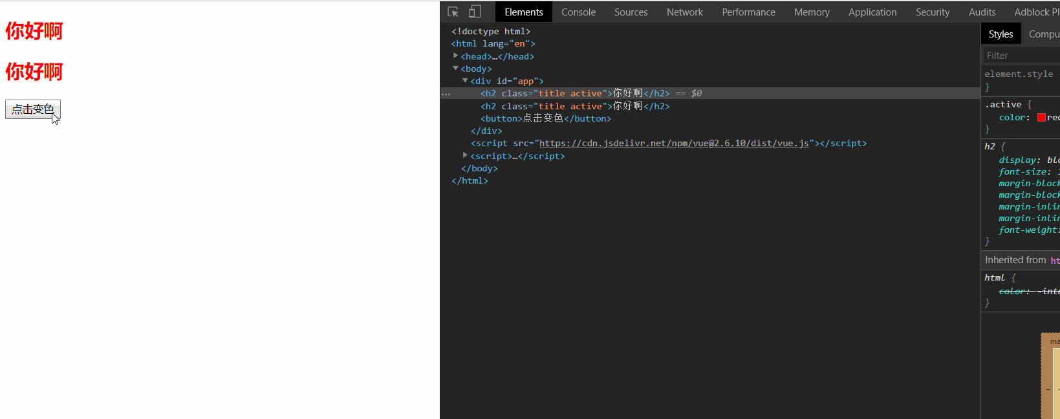Click the element.style rule
Viewport: 1060px width, 419px height.
1019,74
